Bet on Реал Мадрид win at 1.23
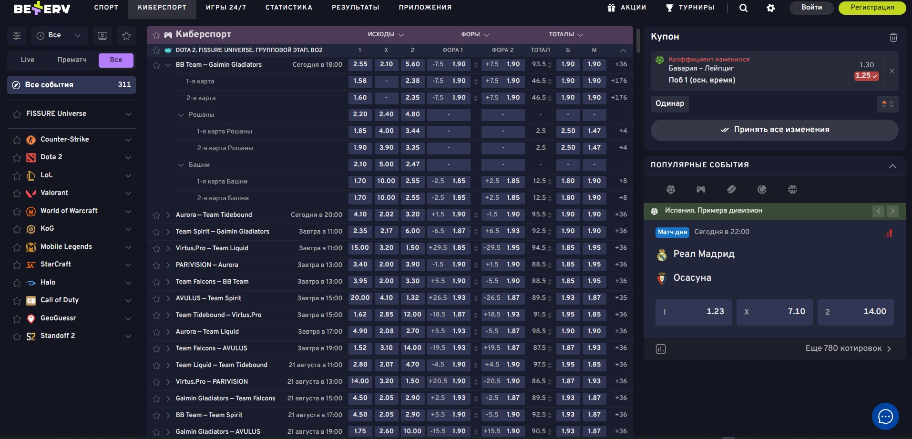912x439 pixels. click(x=693, y=312)
